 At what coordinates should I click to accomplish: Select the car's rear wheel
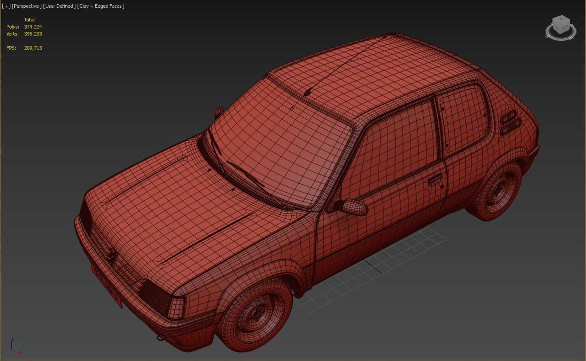[x=497, y=191]
